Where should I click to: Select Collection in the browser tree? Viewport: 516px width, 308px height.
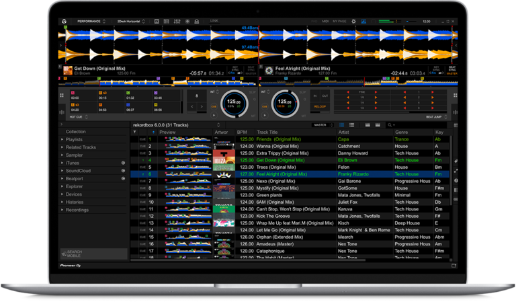[x=76, y=131]
